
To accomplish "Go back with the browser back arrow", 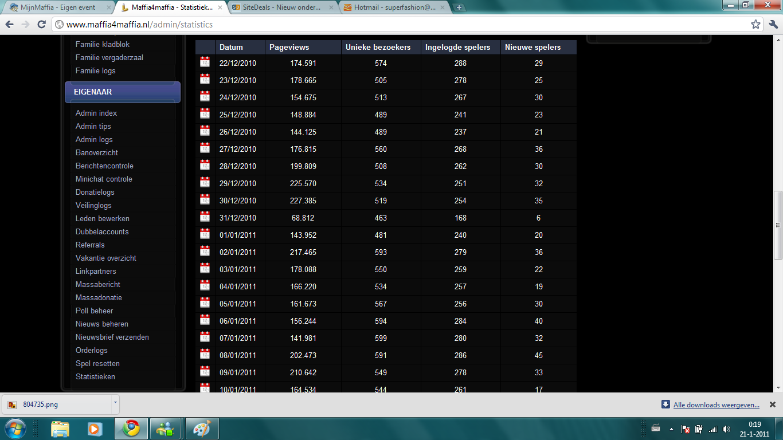I will 10,25.
